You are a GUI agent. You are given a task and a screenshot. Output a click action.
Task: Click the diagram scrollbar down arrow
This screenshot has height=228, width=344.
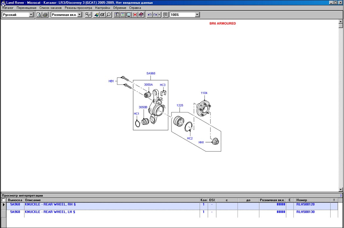[x=341, y=189]
